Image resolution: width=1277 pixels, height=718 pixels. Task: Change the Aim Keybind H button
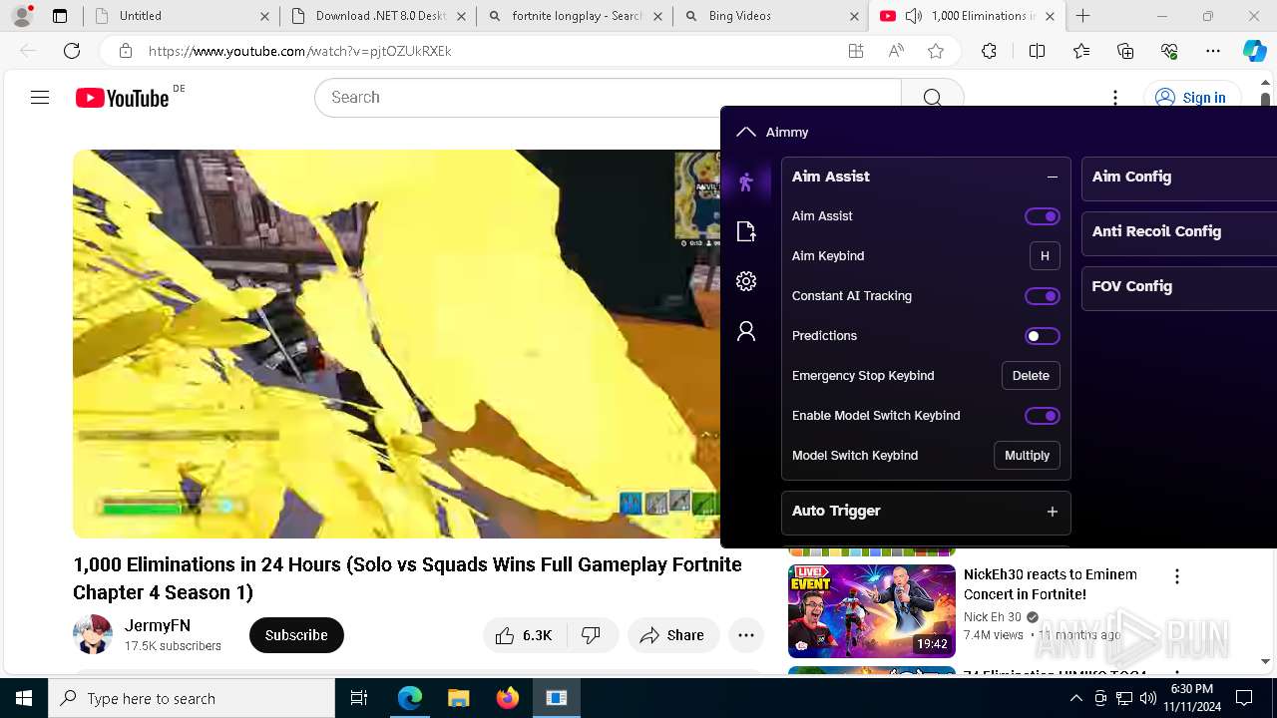pyautogui.click(x=1045, y=256)
